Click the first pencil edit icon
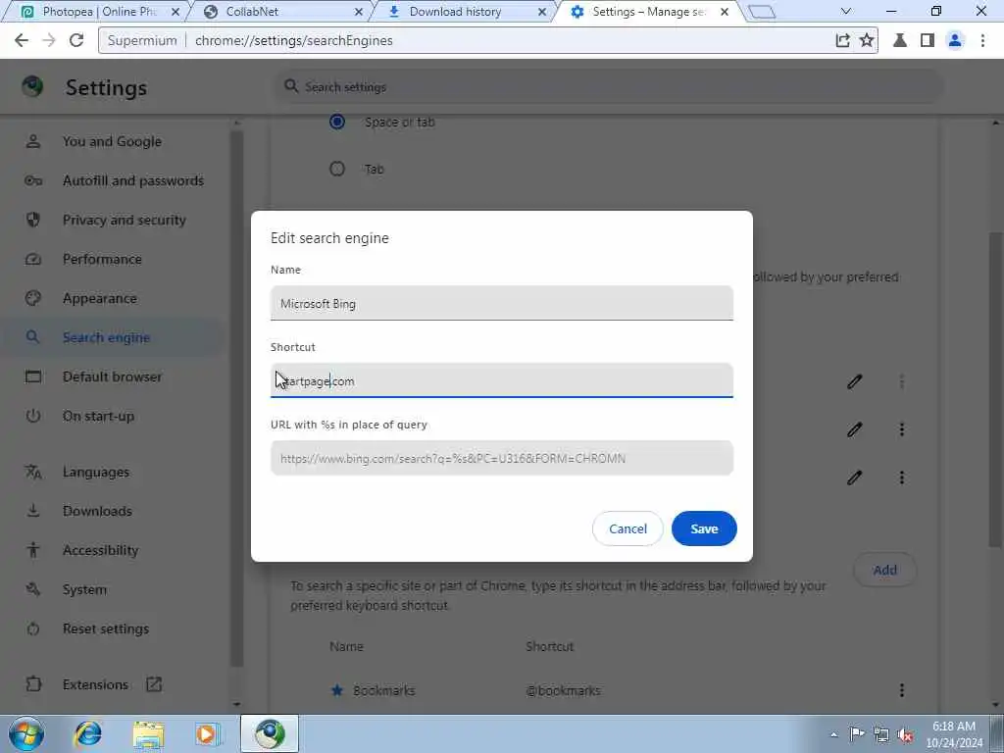1004x753 pixels. [854, 381]
